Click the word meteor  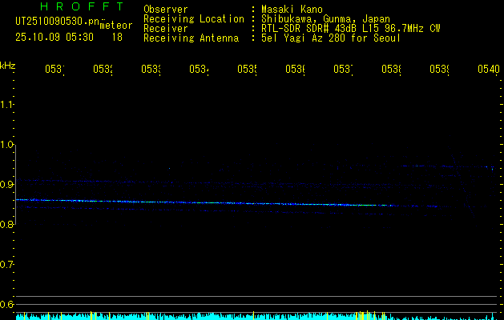(116, 26)
